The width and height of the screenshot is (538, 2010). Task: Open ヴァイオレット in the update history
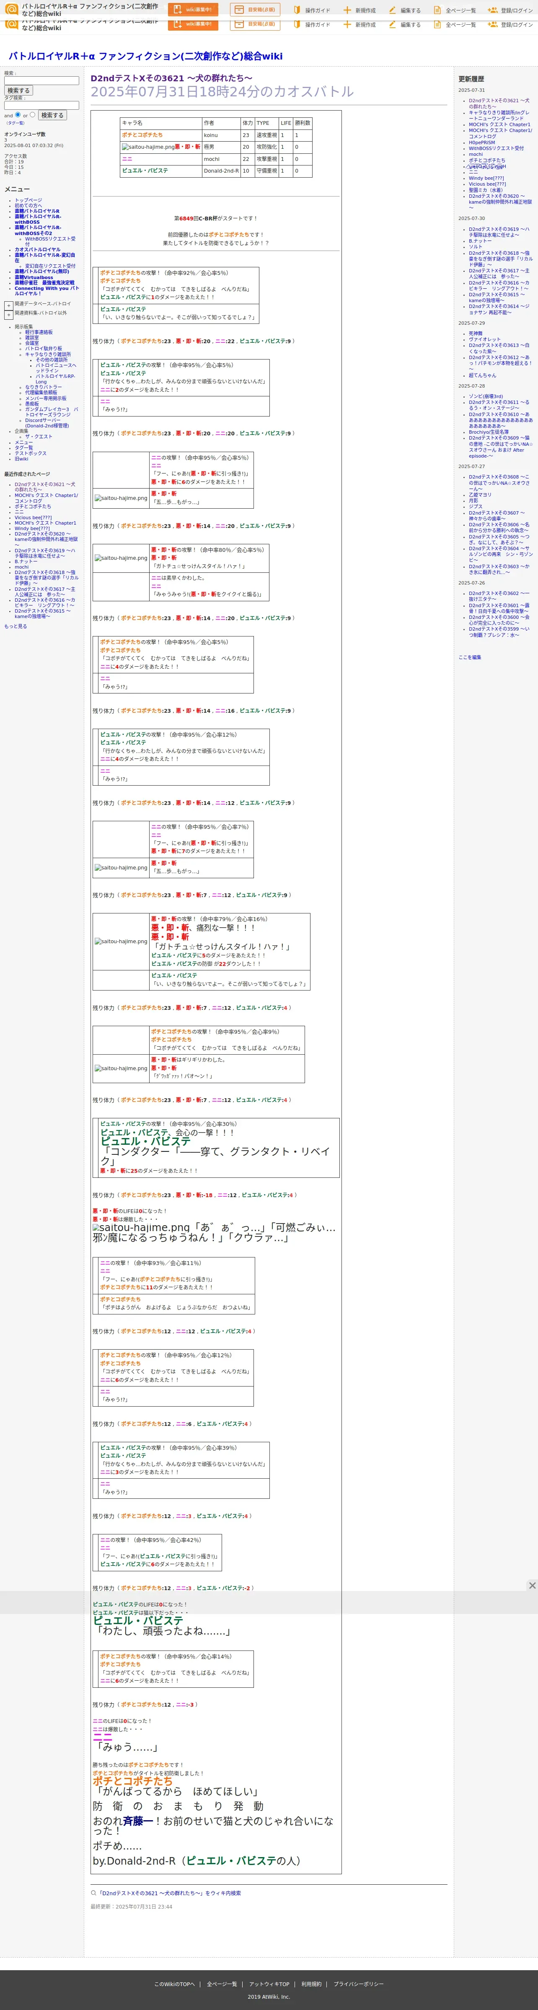(x=485, y=339)
